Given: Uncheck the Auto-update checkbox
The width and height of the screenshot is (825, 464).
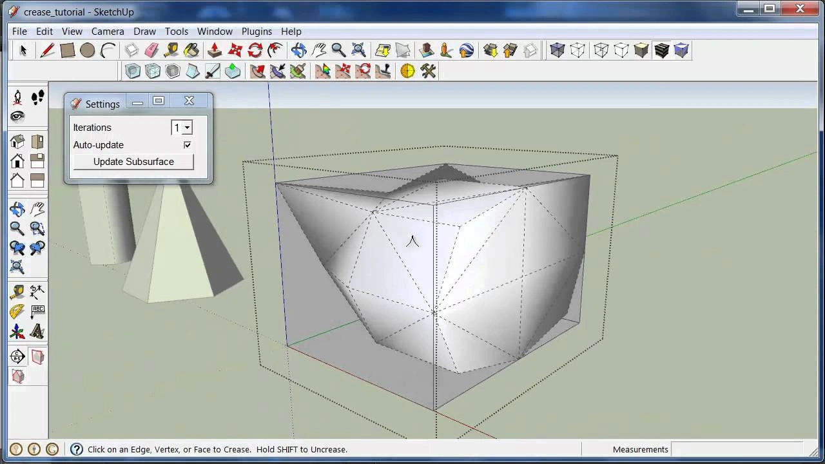Looking at the screenshot, I should tap(188, 145).
